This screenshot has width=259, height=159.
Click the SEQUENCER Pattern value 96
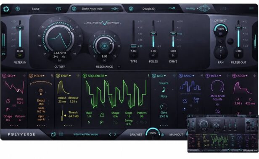tap(142, 116)
